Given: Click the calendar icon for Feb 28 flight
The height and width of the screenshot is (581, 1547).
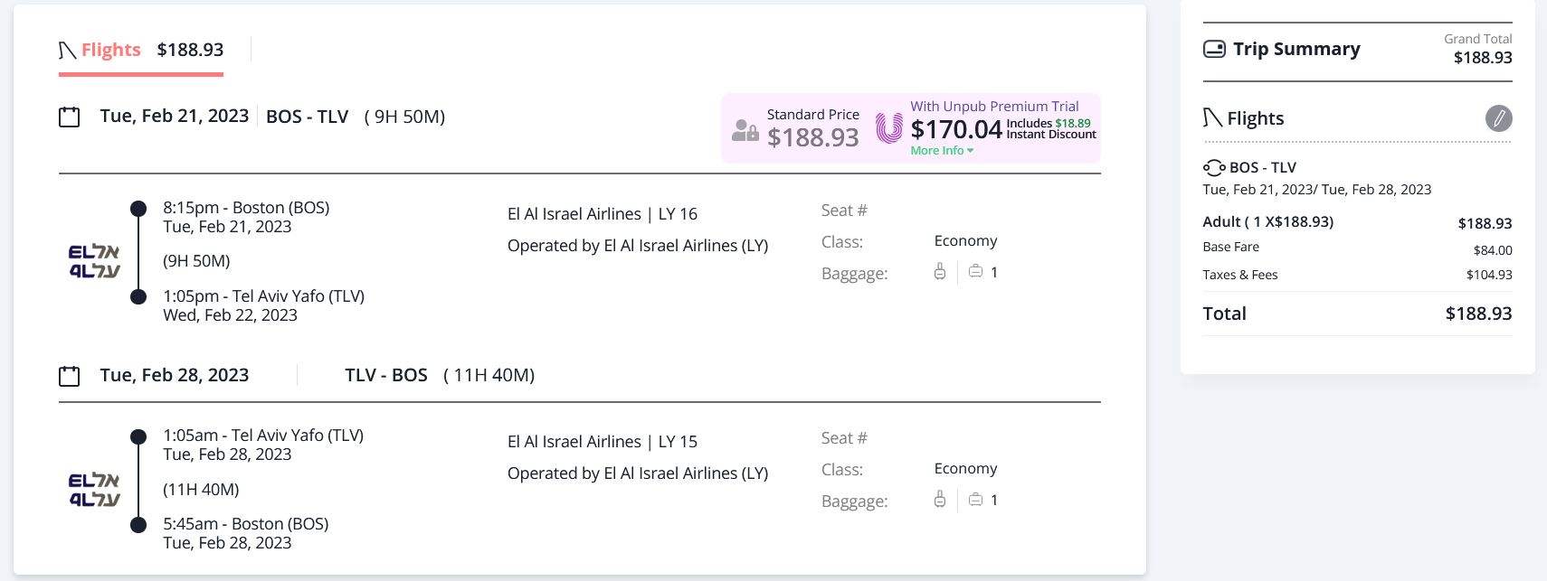Looking at the screenshot, I should 70,376.
